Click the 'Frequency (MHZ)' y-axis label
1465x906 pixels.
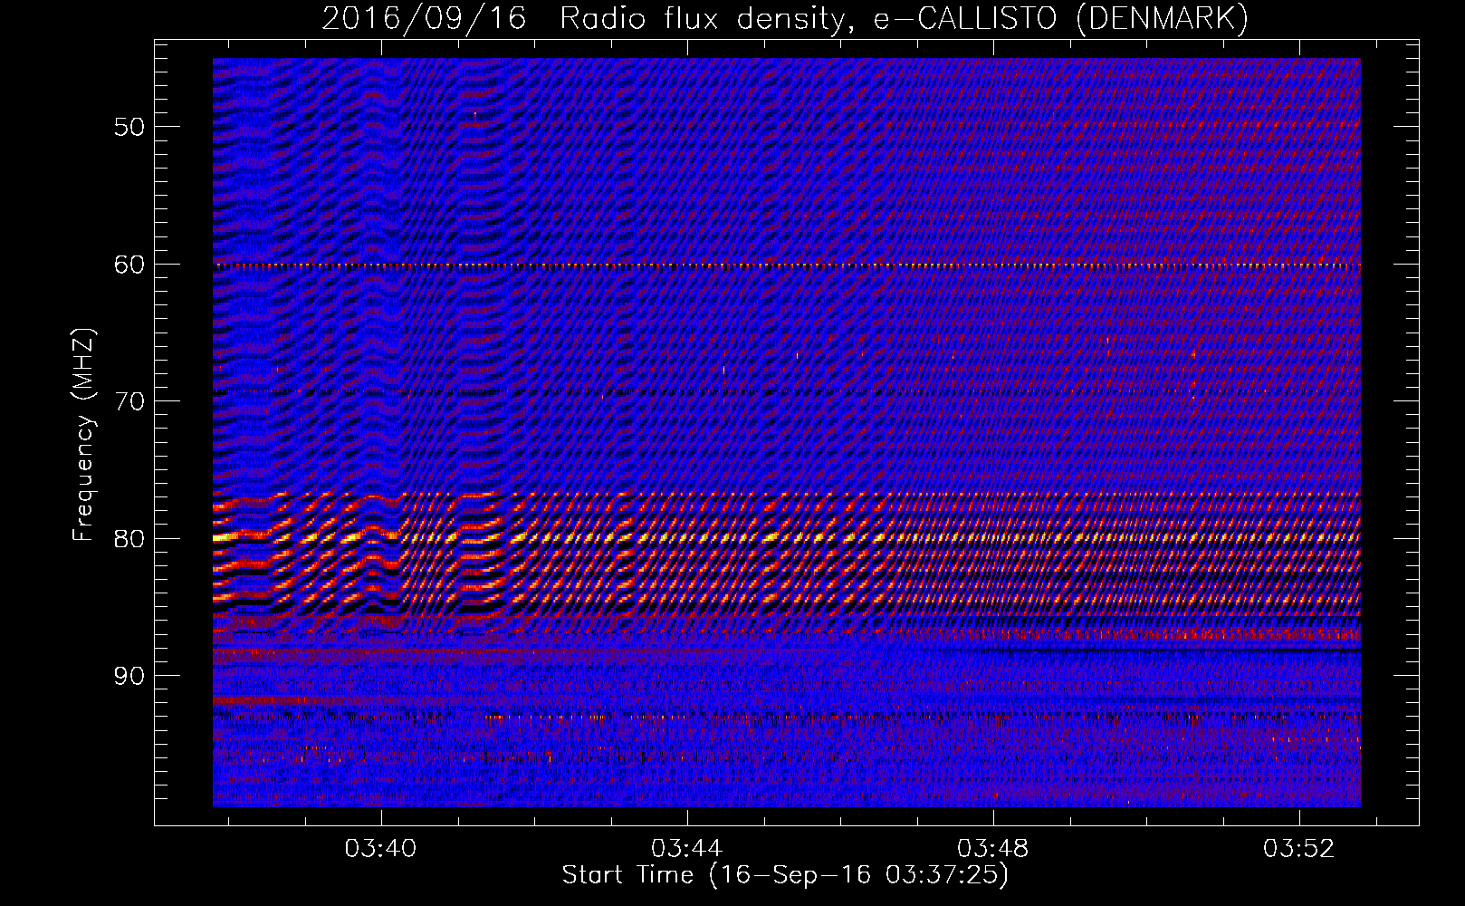(82, 435)
